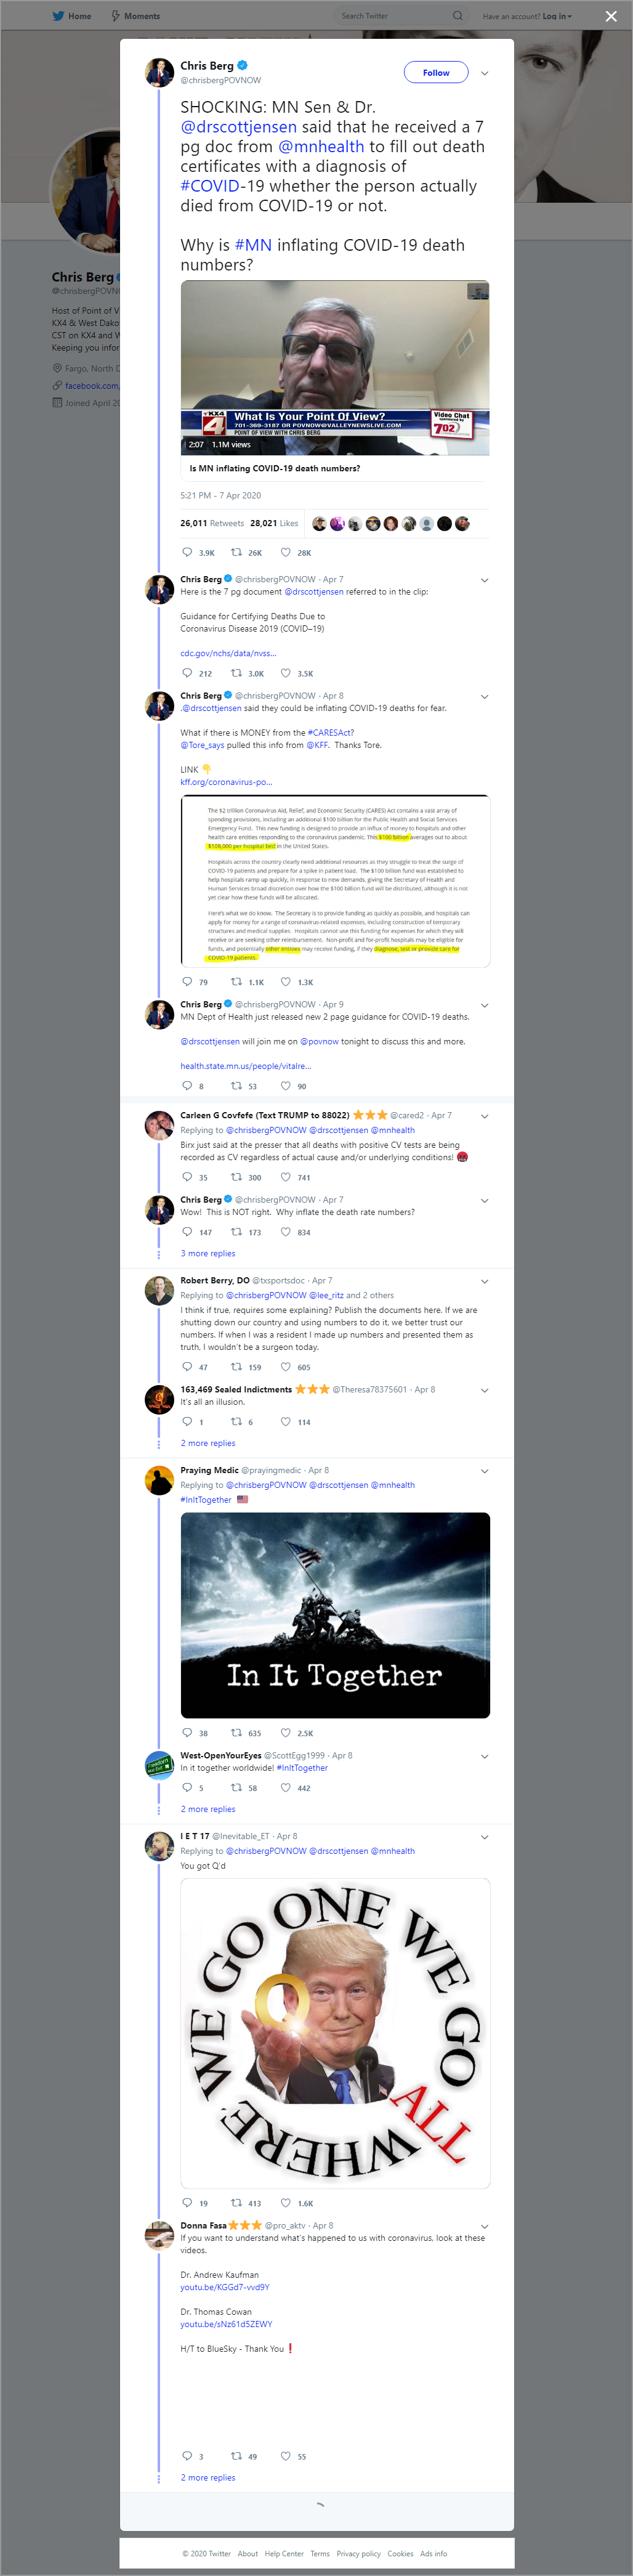Open the Home tab in the top bar
Viewport: 633px width, 2576px height.
click(72, 16)
